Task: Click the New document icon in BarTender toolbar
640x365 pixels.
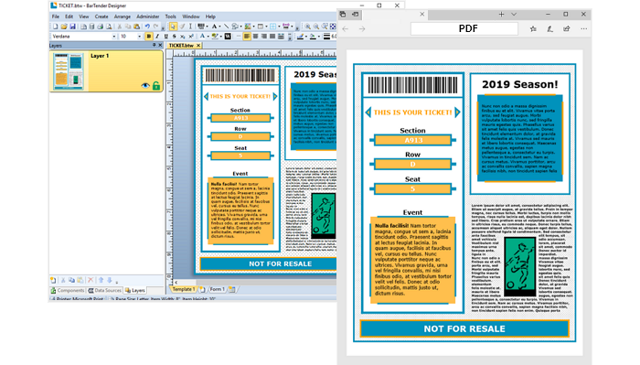Action: tap(55, 27)
